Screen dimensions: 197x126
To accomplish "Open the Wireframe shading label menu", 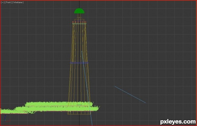I will click(18, 2).
